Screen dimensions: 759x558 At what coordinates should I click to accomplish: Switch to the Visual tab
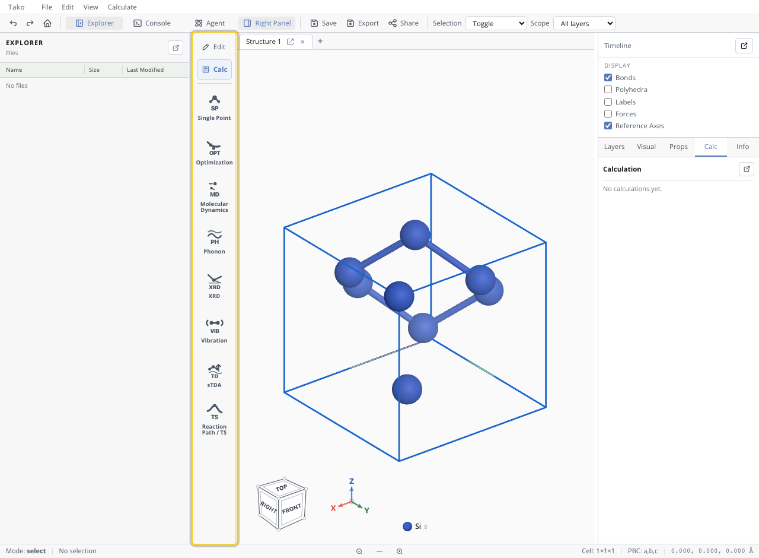[646, 147]
